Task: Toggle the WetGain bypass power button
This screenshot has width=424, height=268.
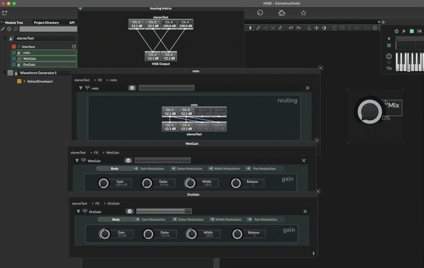Action: pyautogui.click(x=128, y=160)
